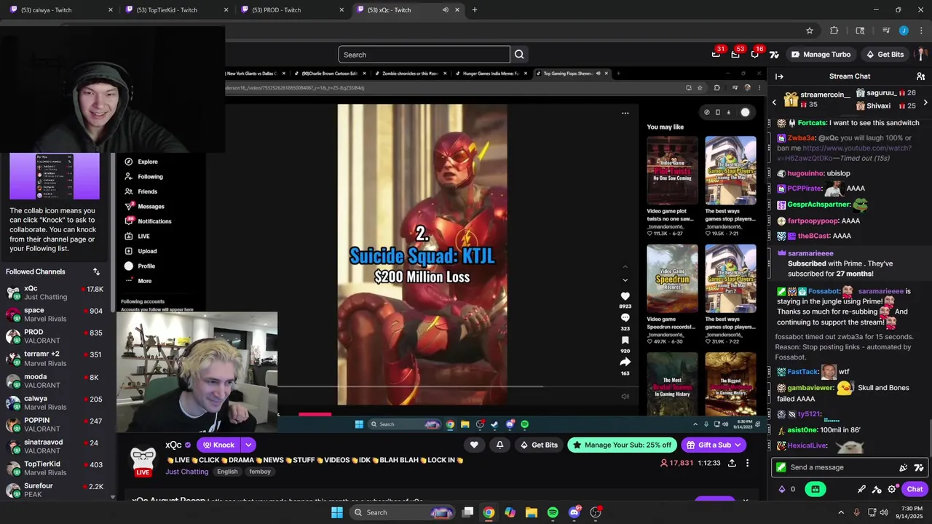Click the Get Bits button in header
This screenshot has width=932, height=524.
click(x=885, y=55)
